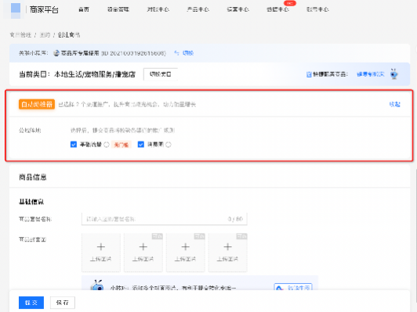Go to the first breadcrumb, 商品管理
Screen dimensions: 417x312
[20, 35]
